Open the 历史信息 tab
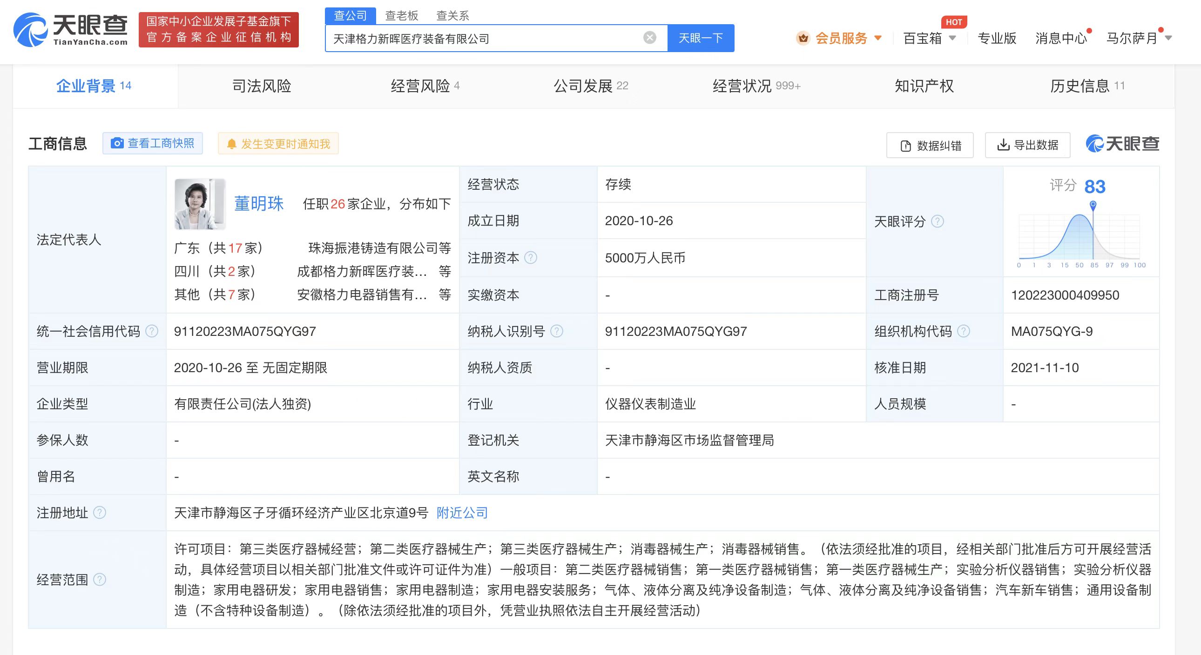Viewport: 1201px width, 655px height. 1087,86
